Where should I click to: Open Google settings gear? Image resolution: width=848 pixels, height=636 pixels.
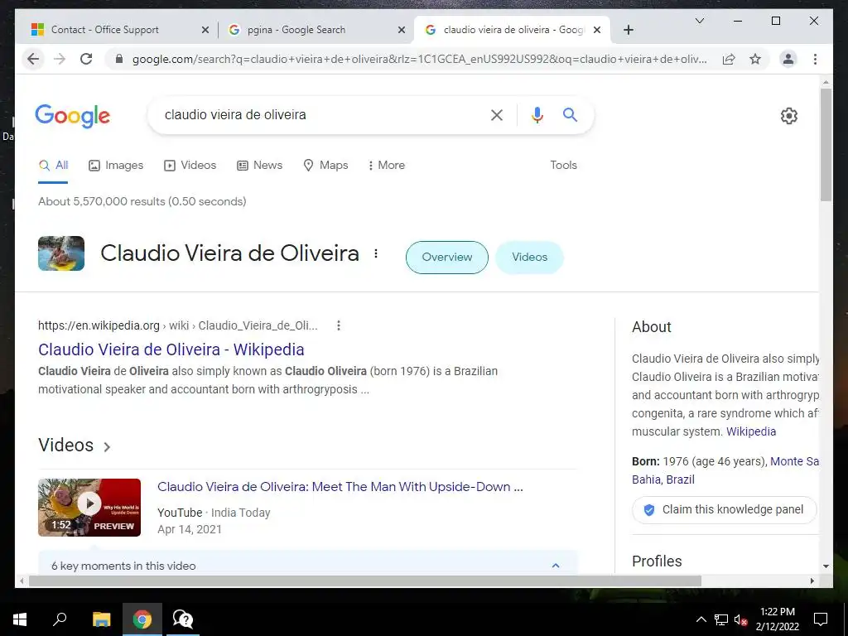[x=788, y=116]
